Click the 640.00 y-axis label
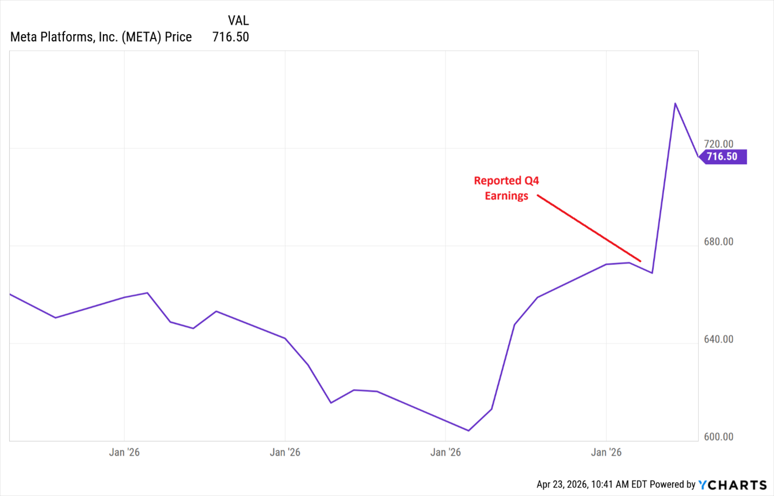Screen dimensions: 774x496 [x=718, y=339]
